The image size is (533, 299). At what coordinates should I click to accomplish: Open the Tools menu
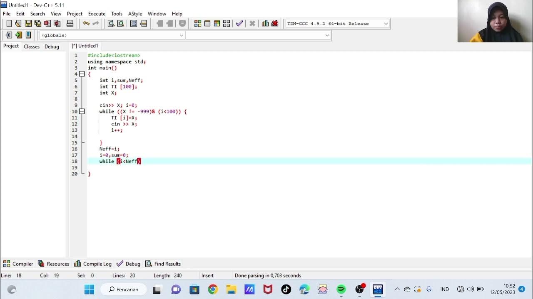pyautogui.click(x=117, y=14)
